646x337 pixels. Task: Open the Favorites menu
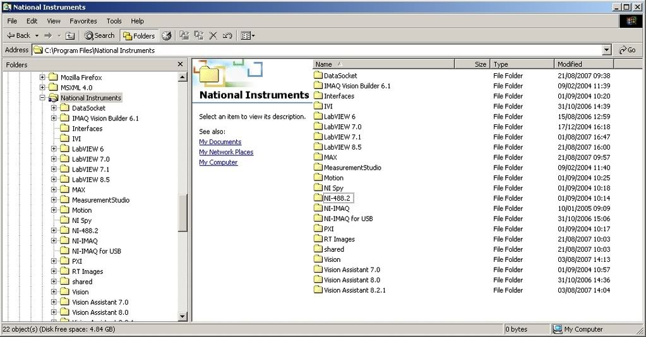point(83,21)
